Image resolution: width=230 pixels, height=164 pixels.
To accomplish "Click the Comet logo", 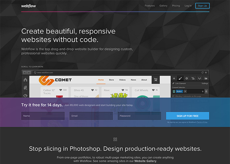I will pos(55,80).
